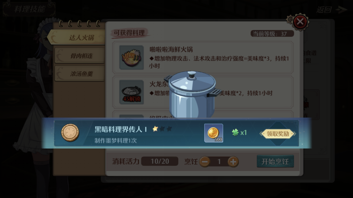Close the cooking recipe dialog
Viewport: 353px width, 198px height.
(300, 22)
